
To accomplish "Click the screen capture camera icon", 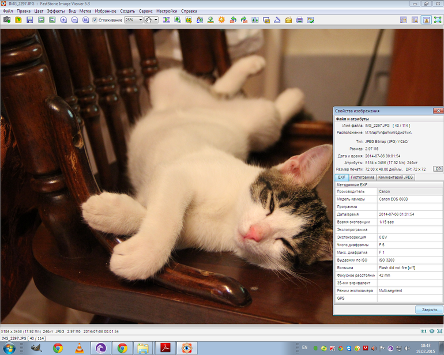I will 7,20.
